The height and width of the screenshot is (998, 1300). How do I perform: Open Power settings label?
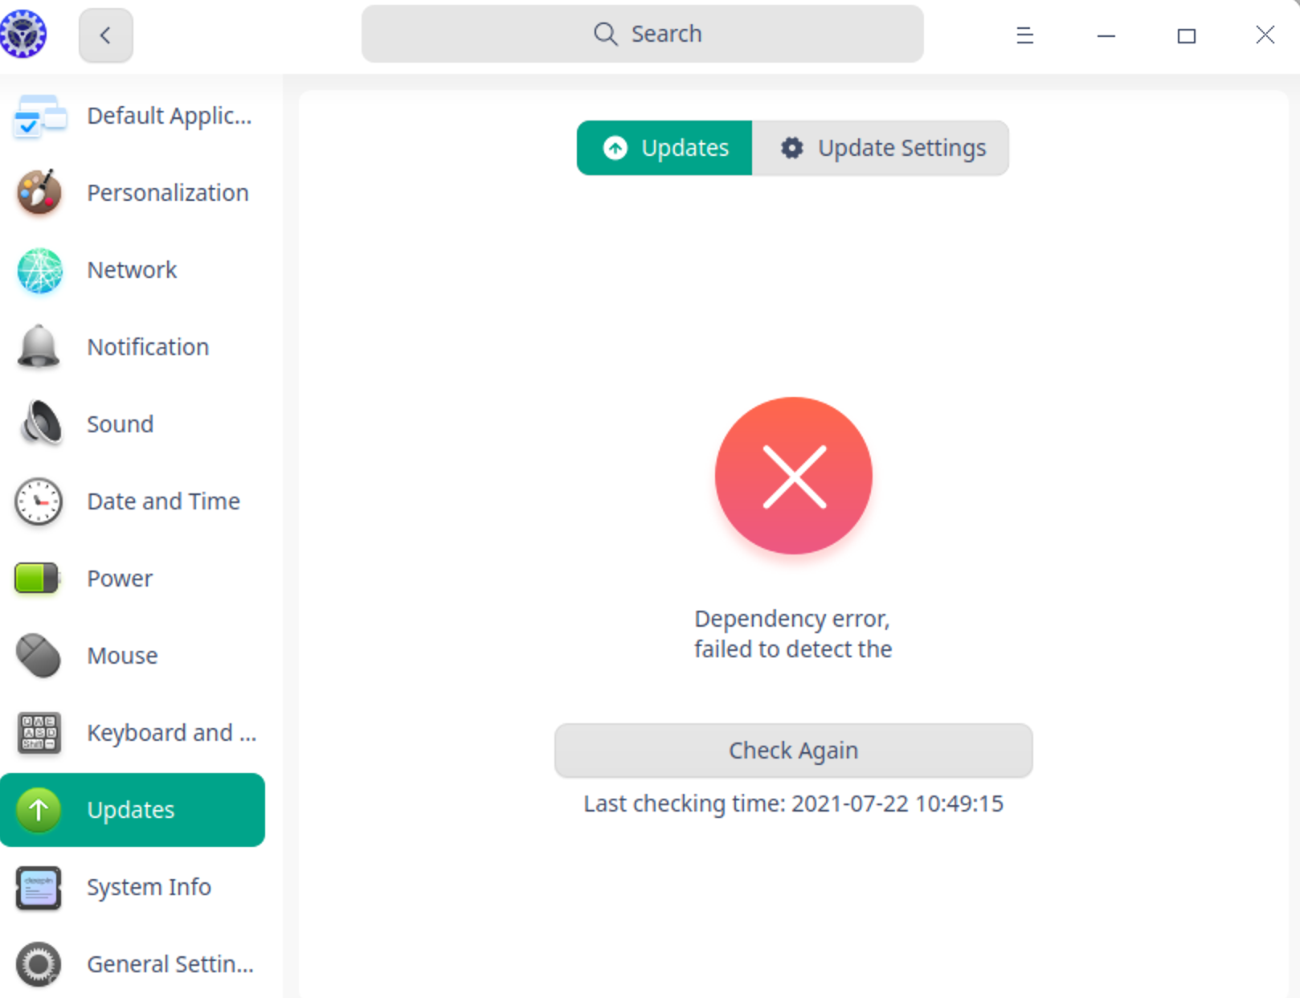pos(120,579)
